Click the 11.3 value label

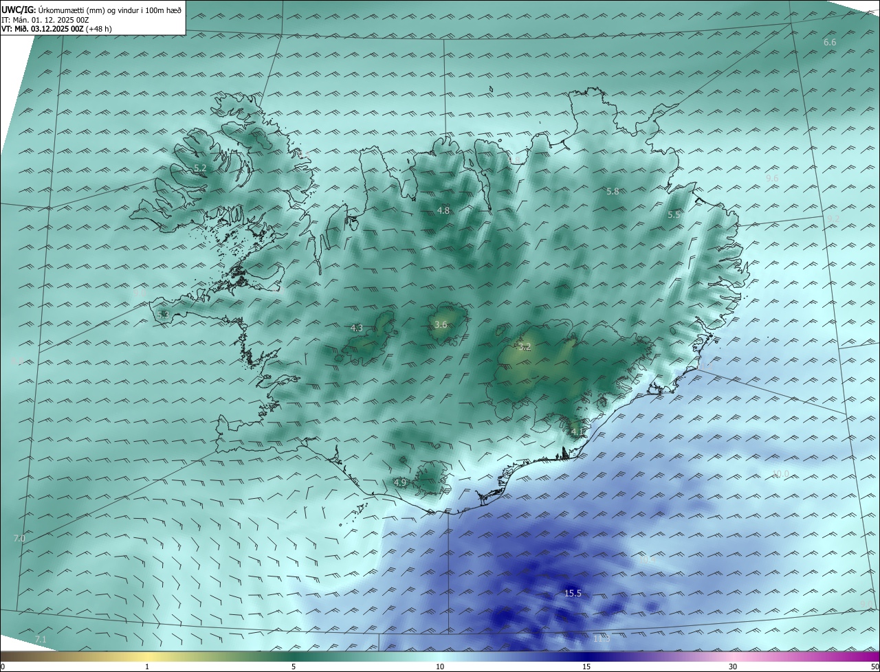point(601,639)
